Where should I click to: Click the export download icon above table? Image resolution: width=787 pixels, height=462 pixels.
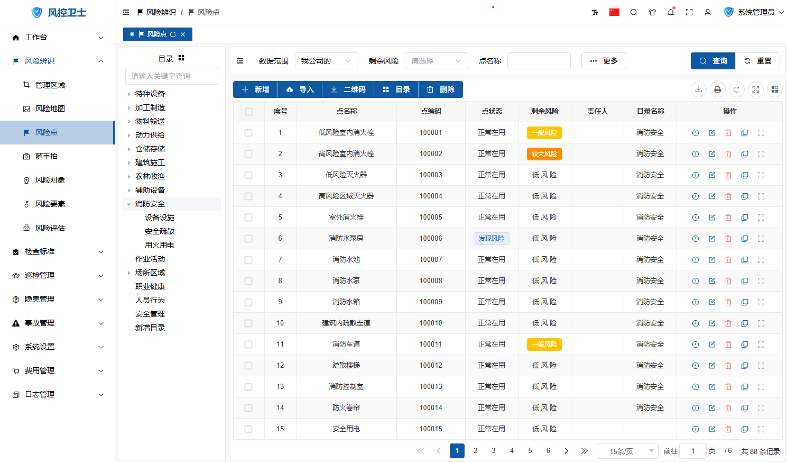699,89
